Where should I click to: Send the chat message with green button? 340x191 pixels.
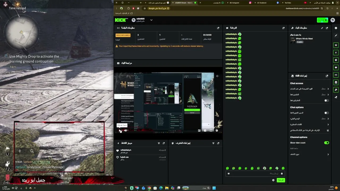(281, 180)
